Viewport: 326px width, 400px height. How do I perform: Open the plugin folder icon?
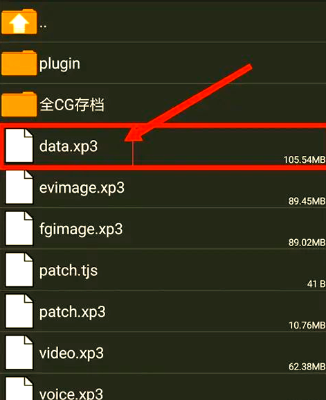pos(19,63)
